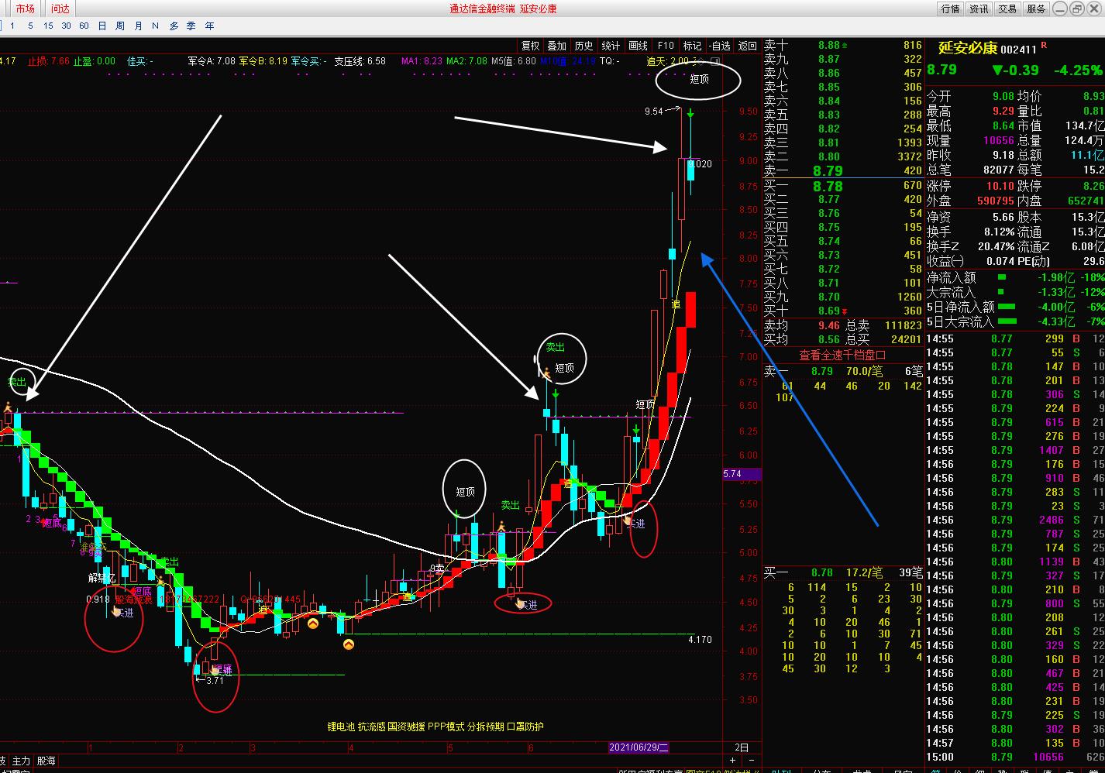1105x773 pixels.
Task: Click the 买十 8.69 bid row
Action: [843, 311]
